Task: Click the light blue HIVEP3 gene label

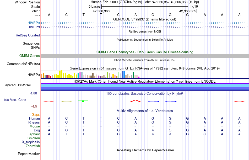Action: (x=34, y=23)
